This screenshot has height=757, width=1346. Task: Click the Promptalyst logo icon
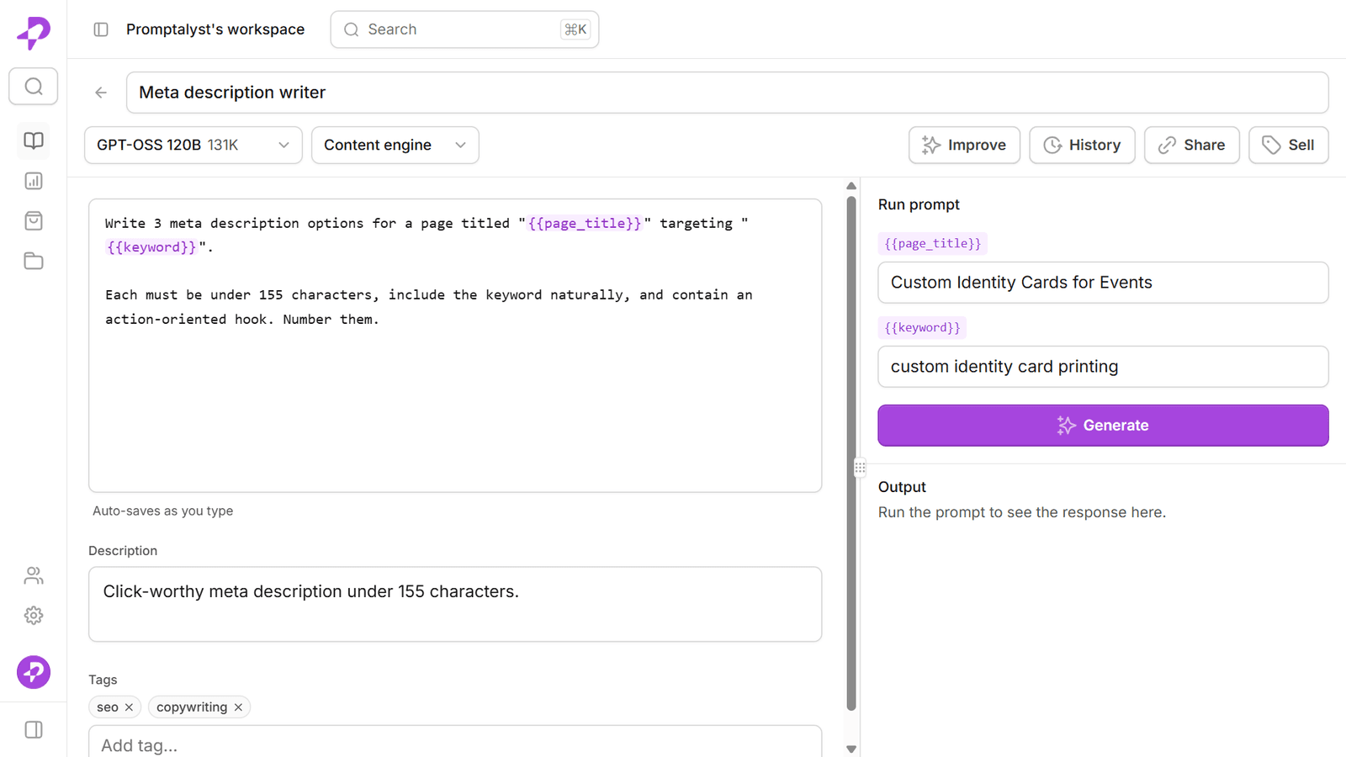[x=34, y=33]
